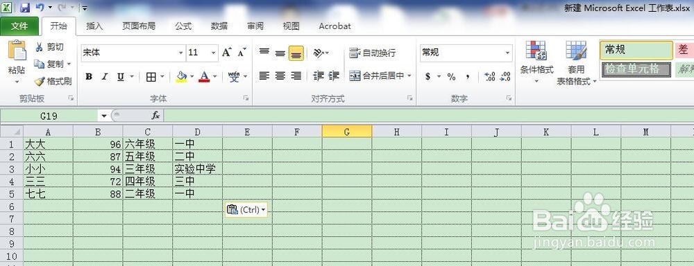Apply the 常规 cell style
This screenshot has height=266, width=694.
tap(636, 50)
